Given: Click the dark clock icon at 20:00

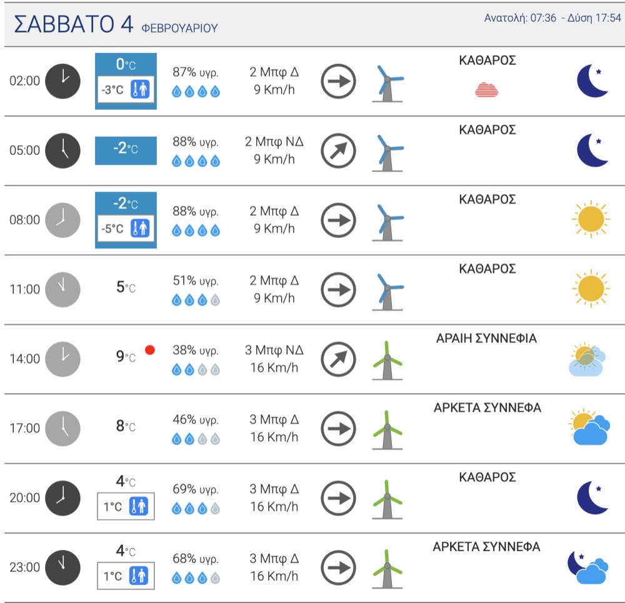Looking at the screenshot, I should pos(62,498).
